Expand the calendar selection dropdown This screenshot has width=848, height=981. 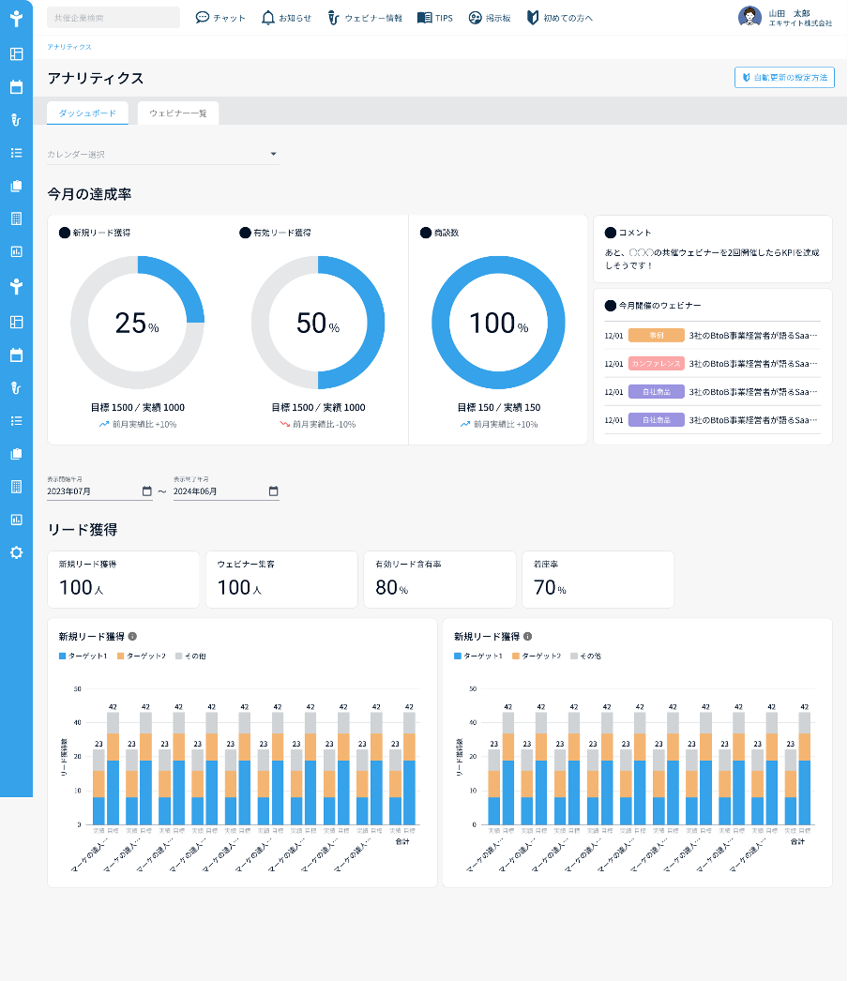[x=162, y=155]
